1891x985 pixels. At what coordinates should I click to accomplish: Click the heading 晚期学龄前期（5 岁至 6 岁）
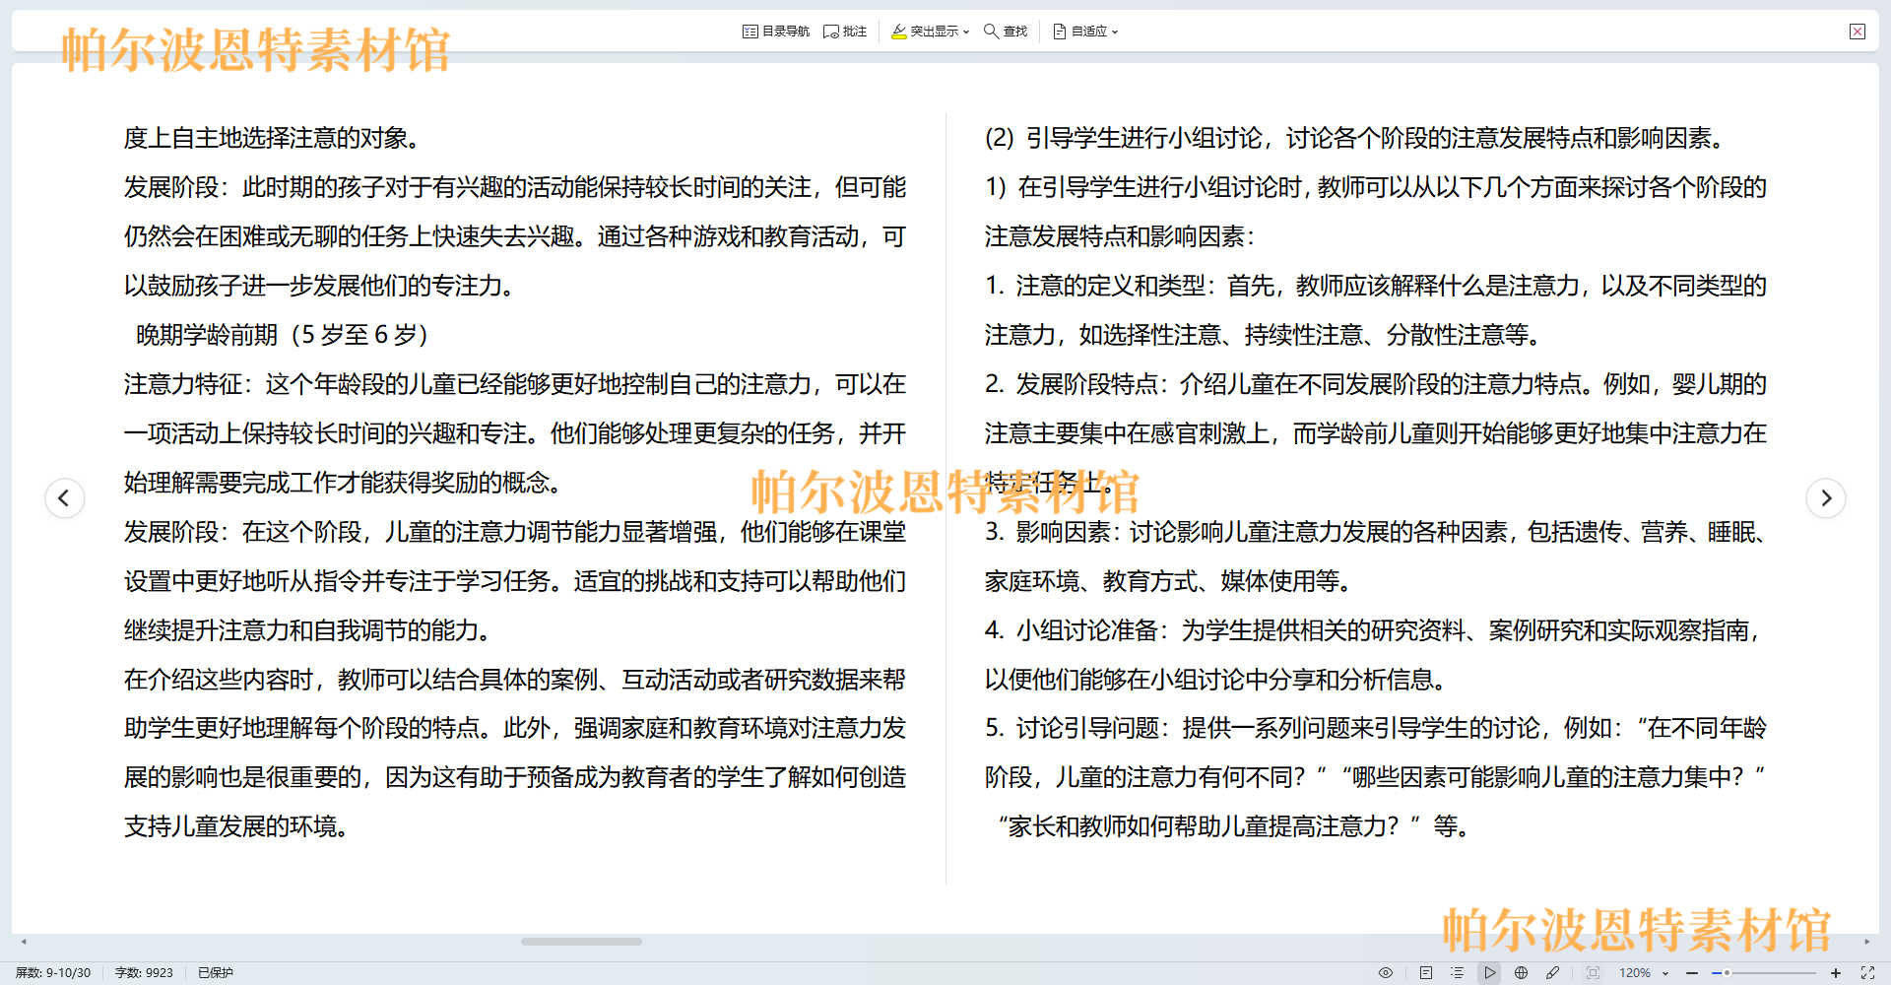(x=282, y=335)
